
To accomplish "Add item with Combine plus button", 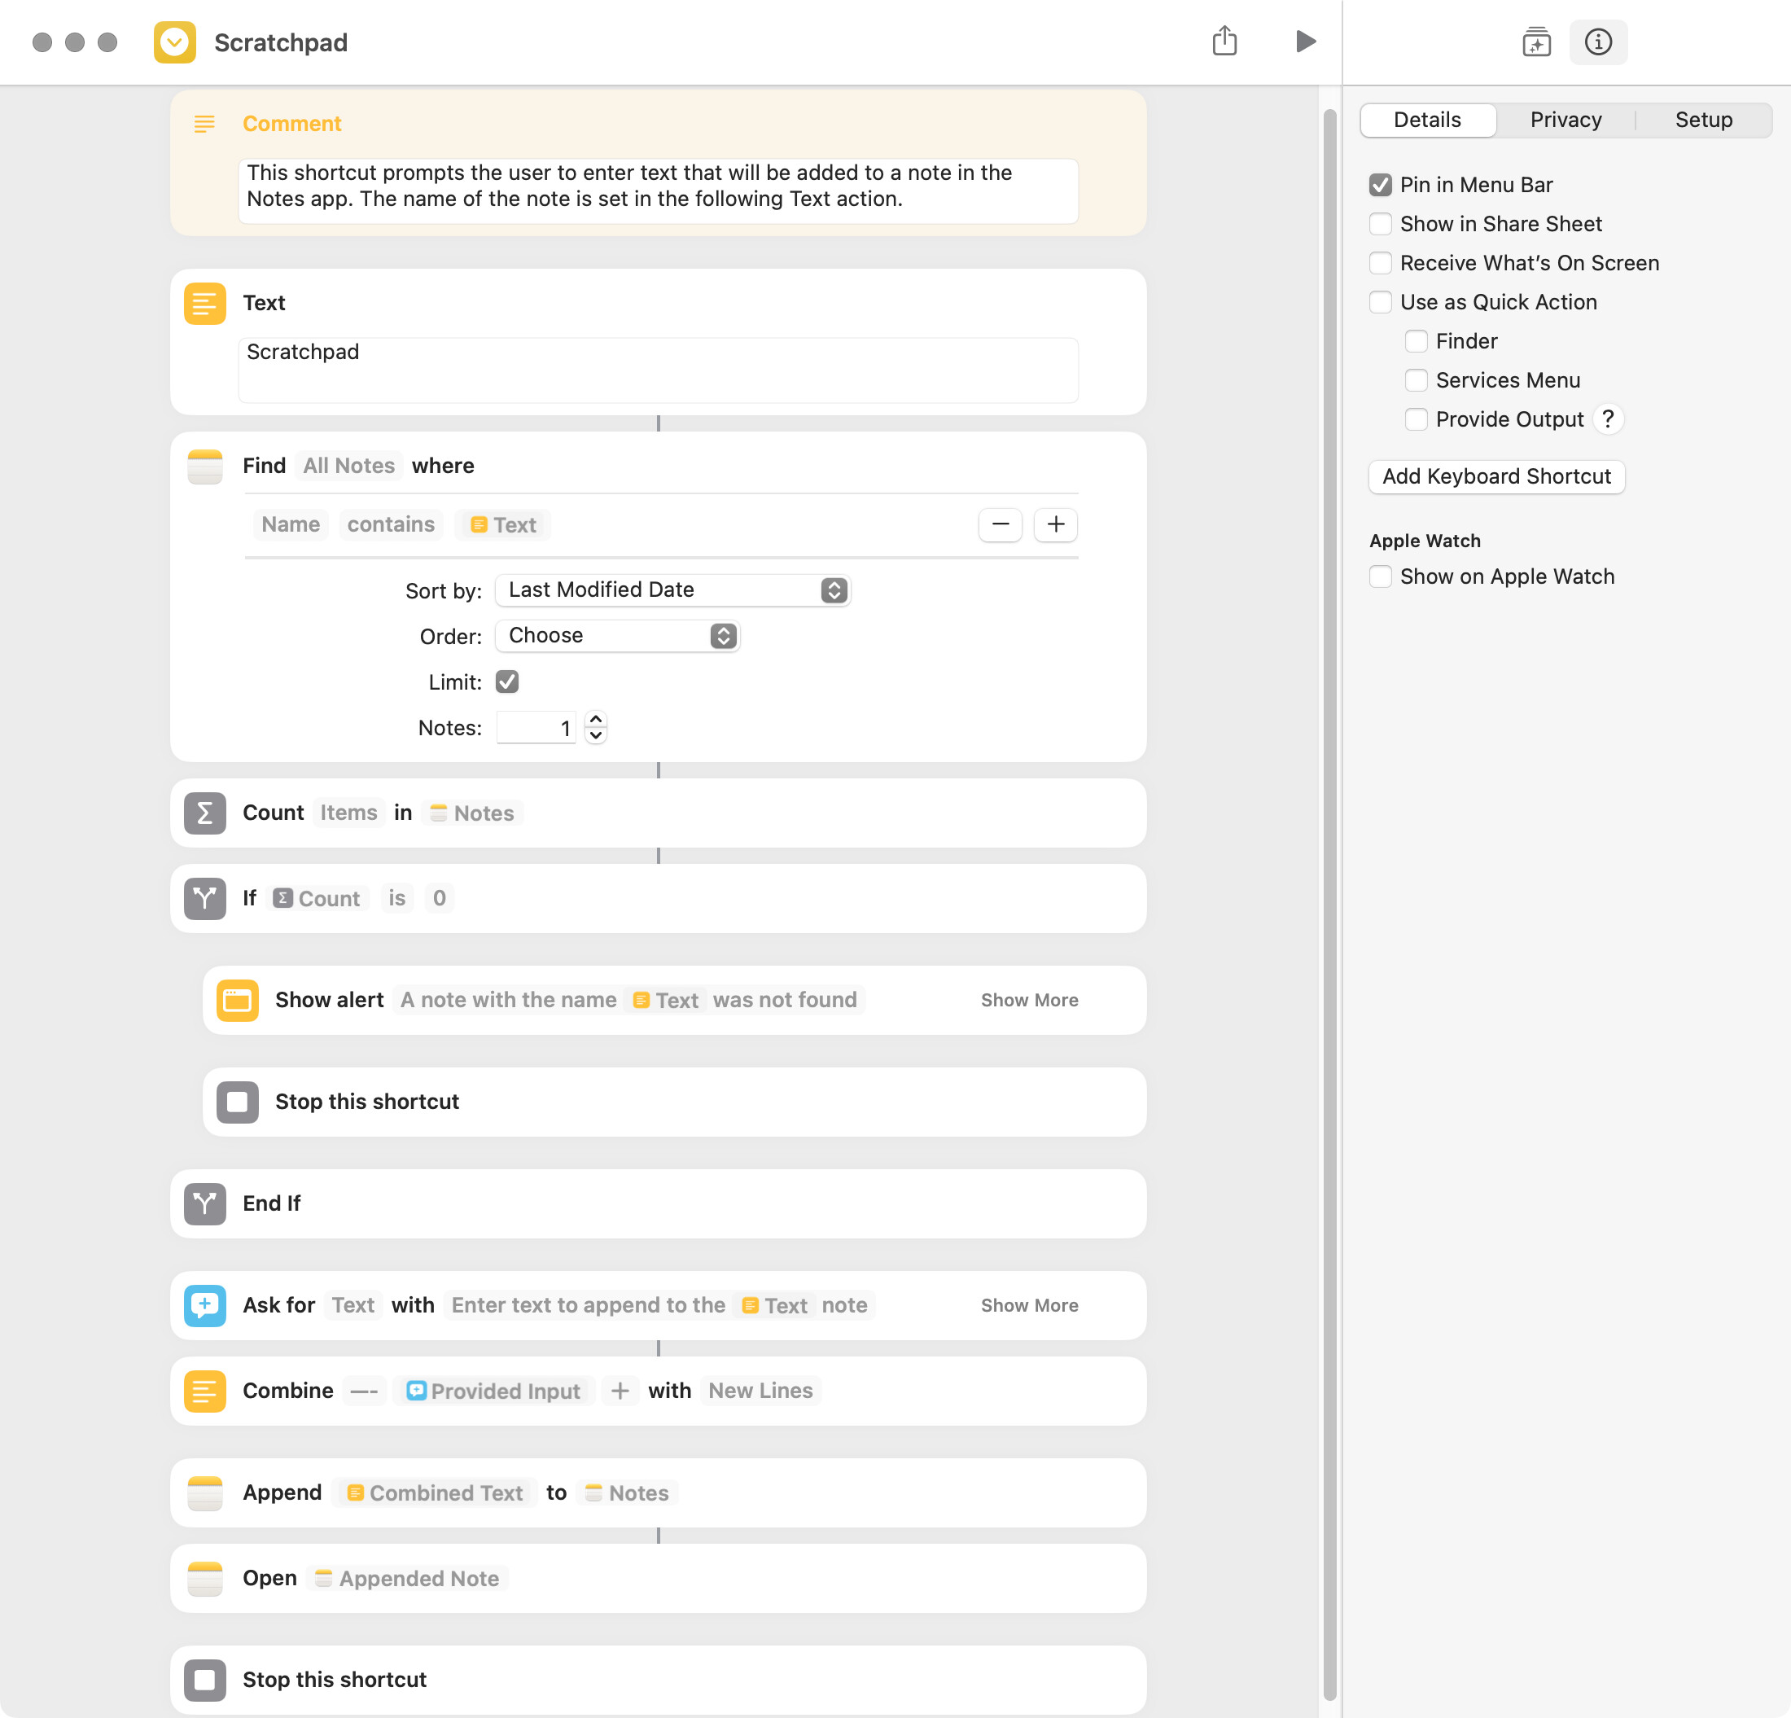I will point(620,1391).
